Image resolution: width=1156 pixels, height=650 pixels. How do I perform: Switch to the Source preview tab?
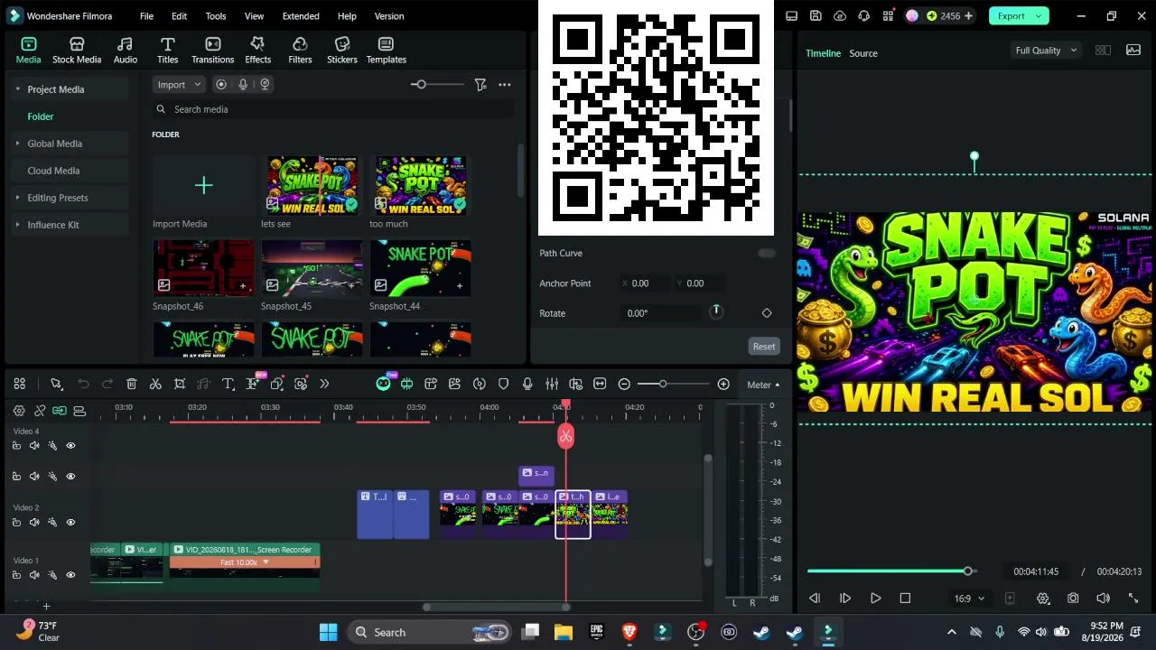click(863, 53)
